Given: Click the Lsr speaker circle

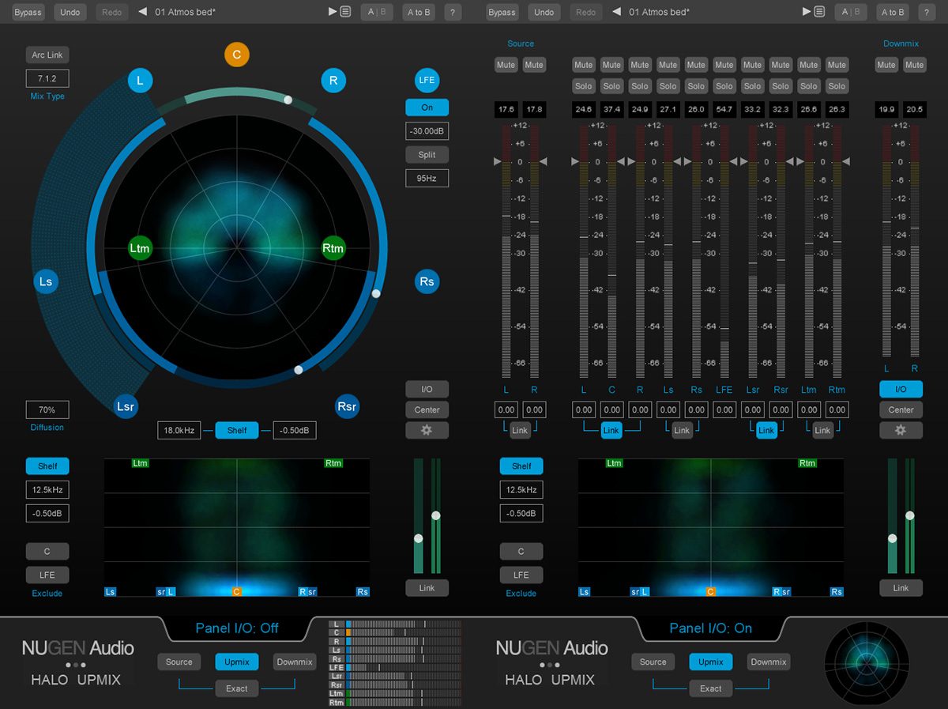Looking at the screenshot, I should 126,407.
